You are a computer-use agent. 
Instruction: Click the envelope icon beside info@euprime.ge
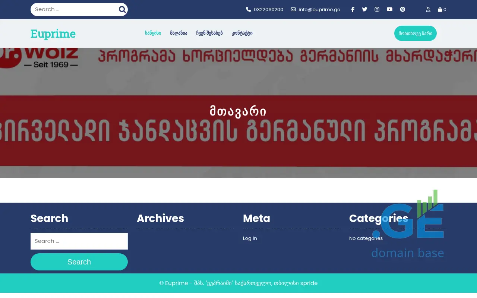(x=293, y=10)
